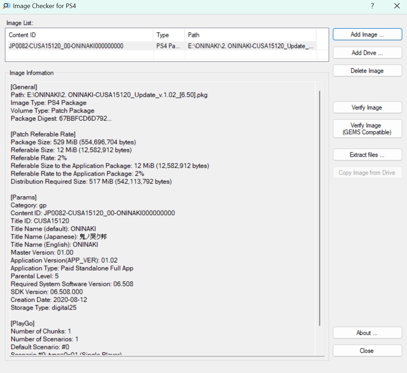Click the Parental Level: 5 line
Viewport: 407px width, 373px height.
(x=34, y=276)
